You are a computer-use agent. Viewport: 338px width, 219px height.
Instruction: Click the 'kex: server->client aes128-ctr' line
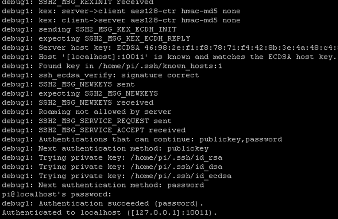(121, 11)
